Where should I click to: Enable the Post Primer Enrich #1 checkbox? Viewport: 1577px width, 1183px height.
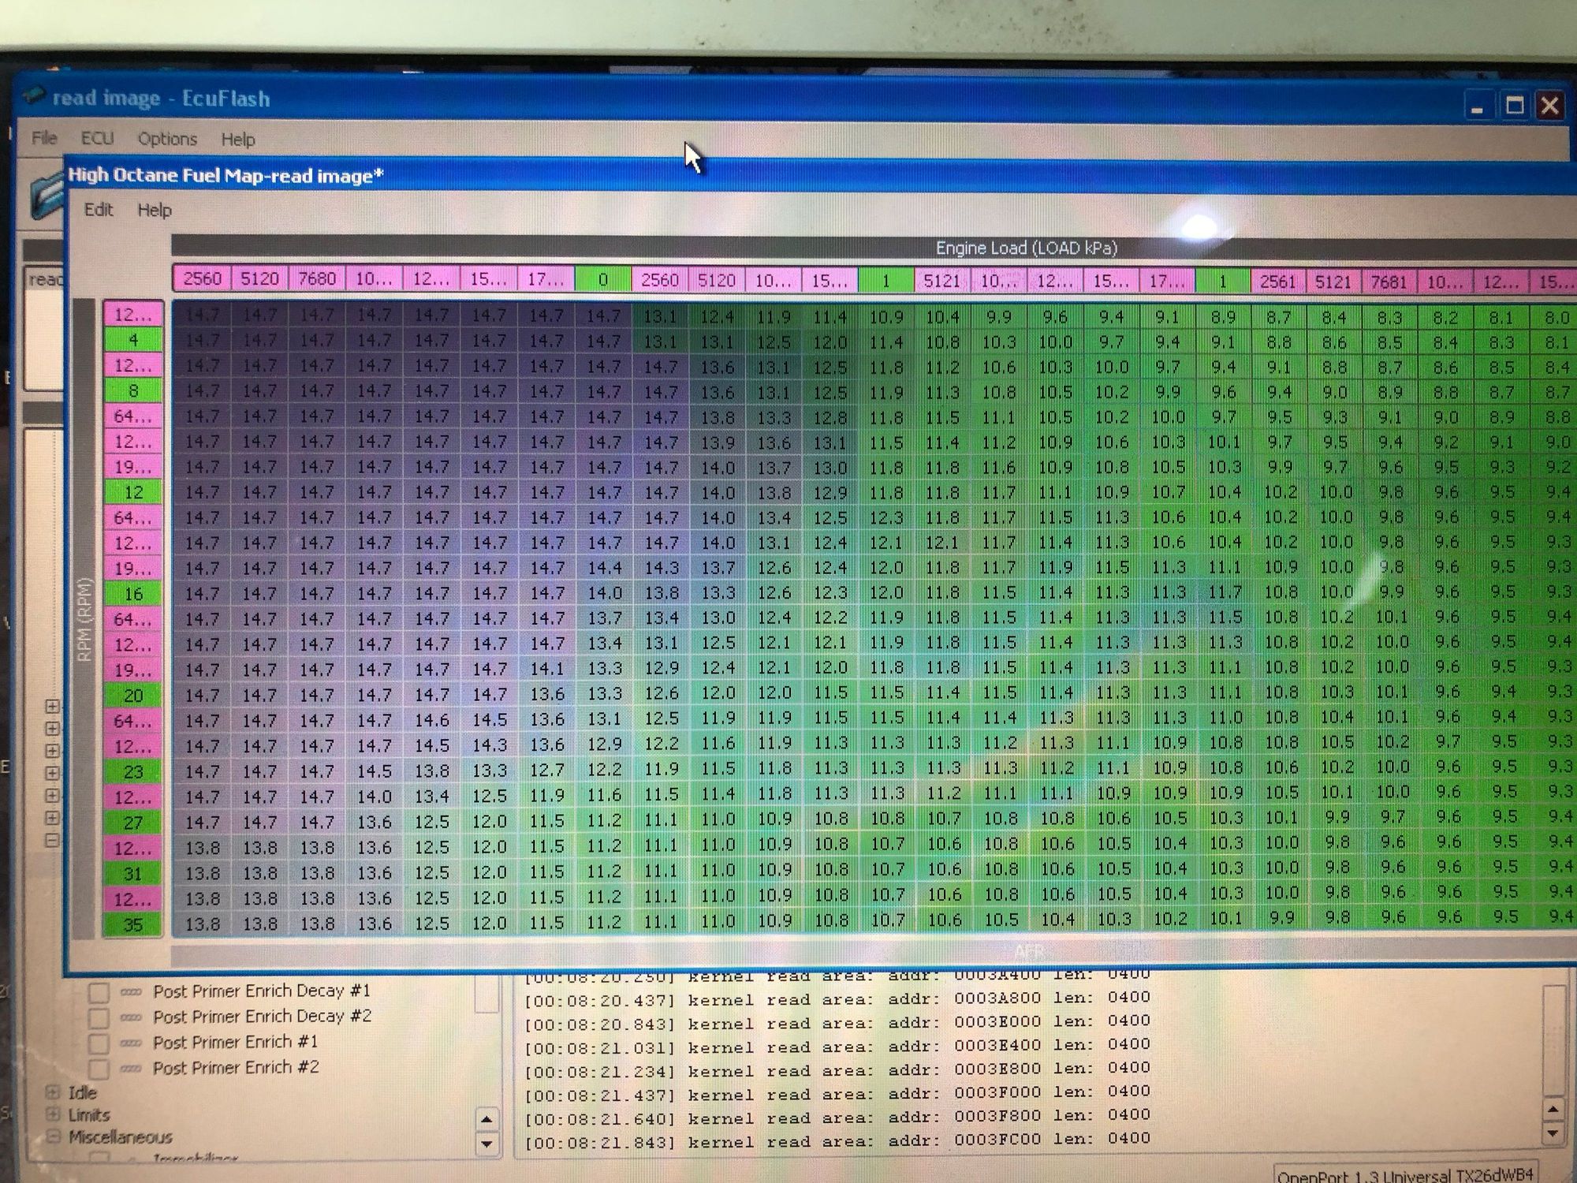[99, 1043]
